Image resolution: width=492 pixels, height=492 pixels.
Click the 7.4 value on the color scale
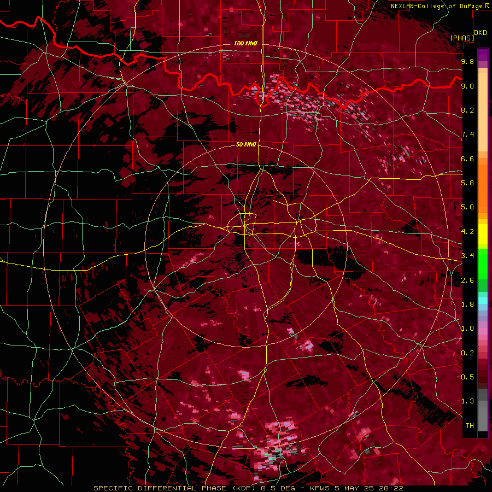pyautogui.click(x=467, y=134)
